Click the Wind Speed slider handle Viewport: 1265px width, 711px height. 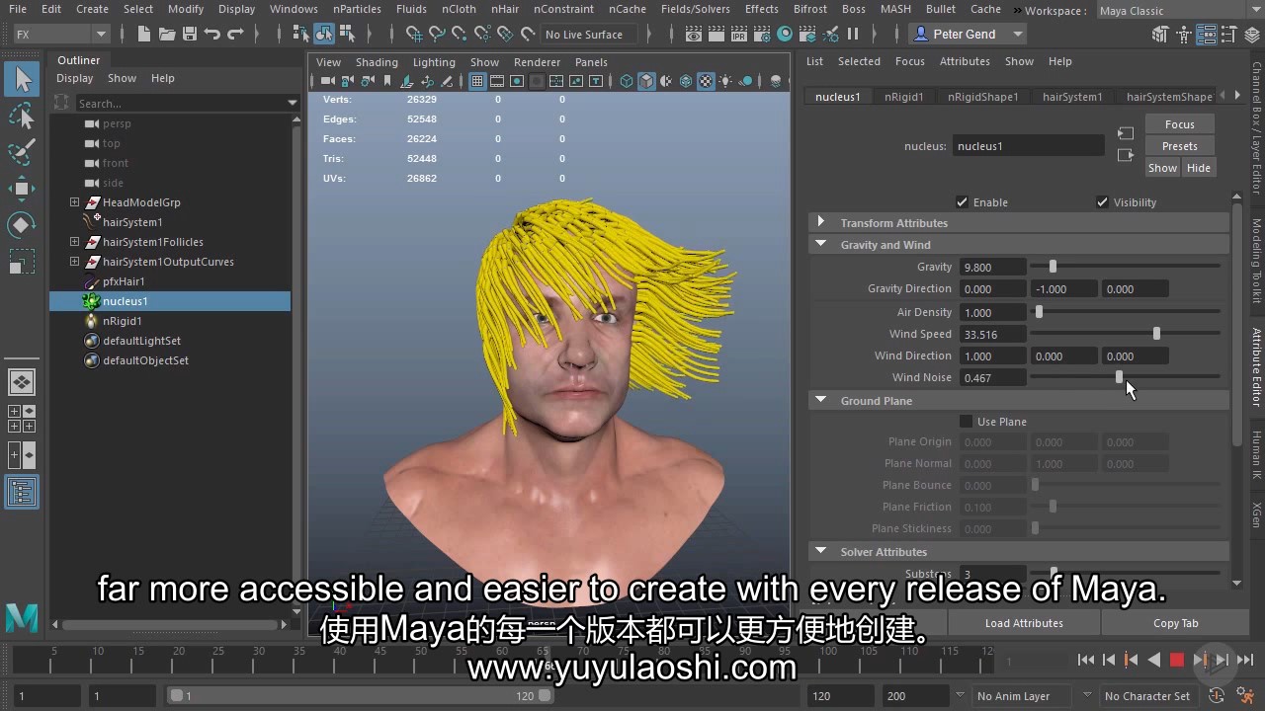[1156, 334]
